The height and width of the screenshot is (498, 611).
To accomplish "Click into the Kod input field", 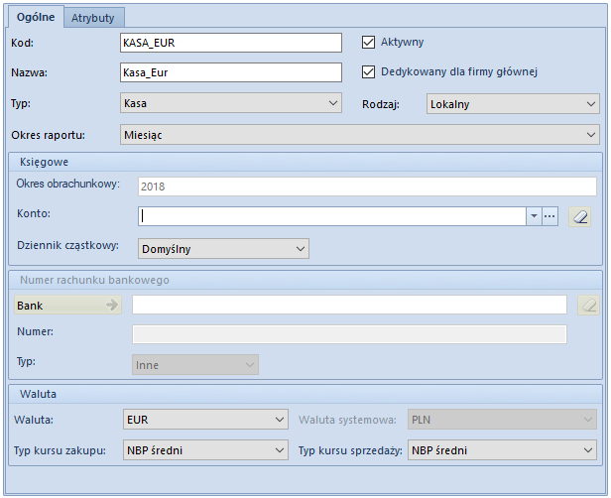I will click(x=231, y=43).
